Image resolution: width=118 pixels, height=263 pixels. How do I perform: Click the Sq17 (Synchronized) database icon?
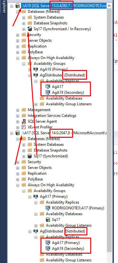[30, 156]
